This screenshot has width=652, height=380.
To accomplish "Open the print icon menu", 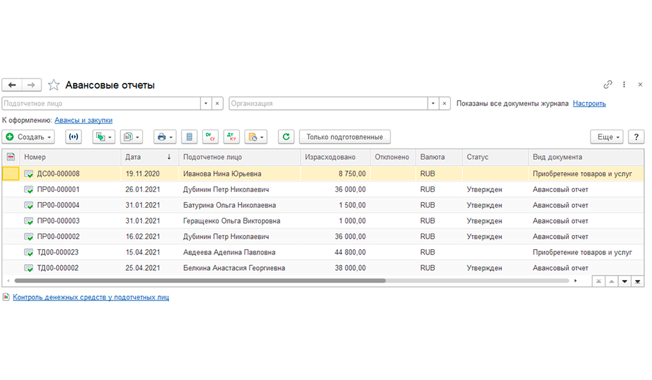I will click(165, 137).
